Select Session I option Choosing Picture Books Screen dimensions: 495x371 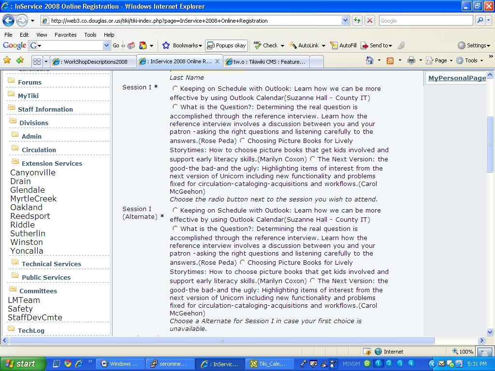[x=242, y=140]
